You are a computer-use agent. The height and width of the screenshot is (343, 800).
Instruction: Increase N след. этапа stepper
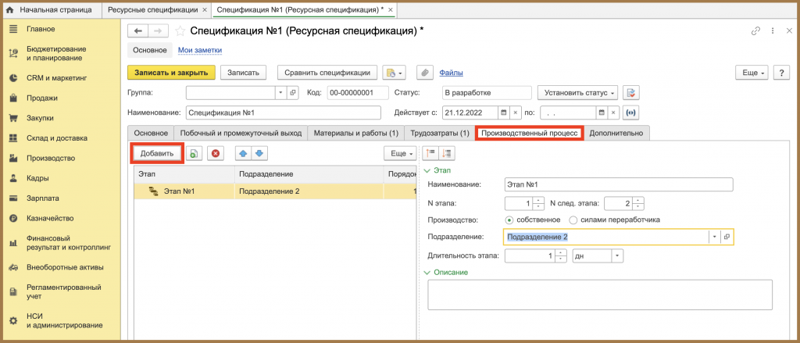coord(639,201)
